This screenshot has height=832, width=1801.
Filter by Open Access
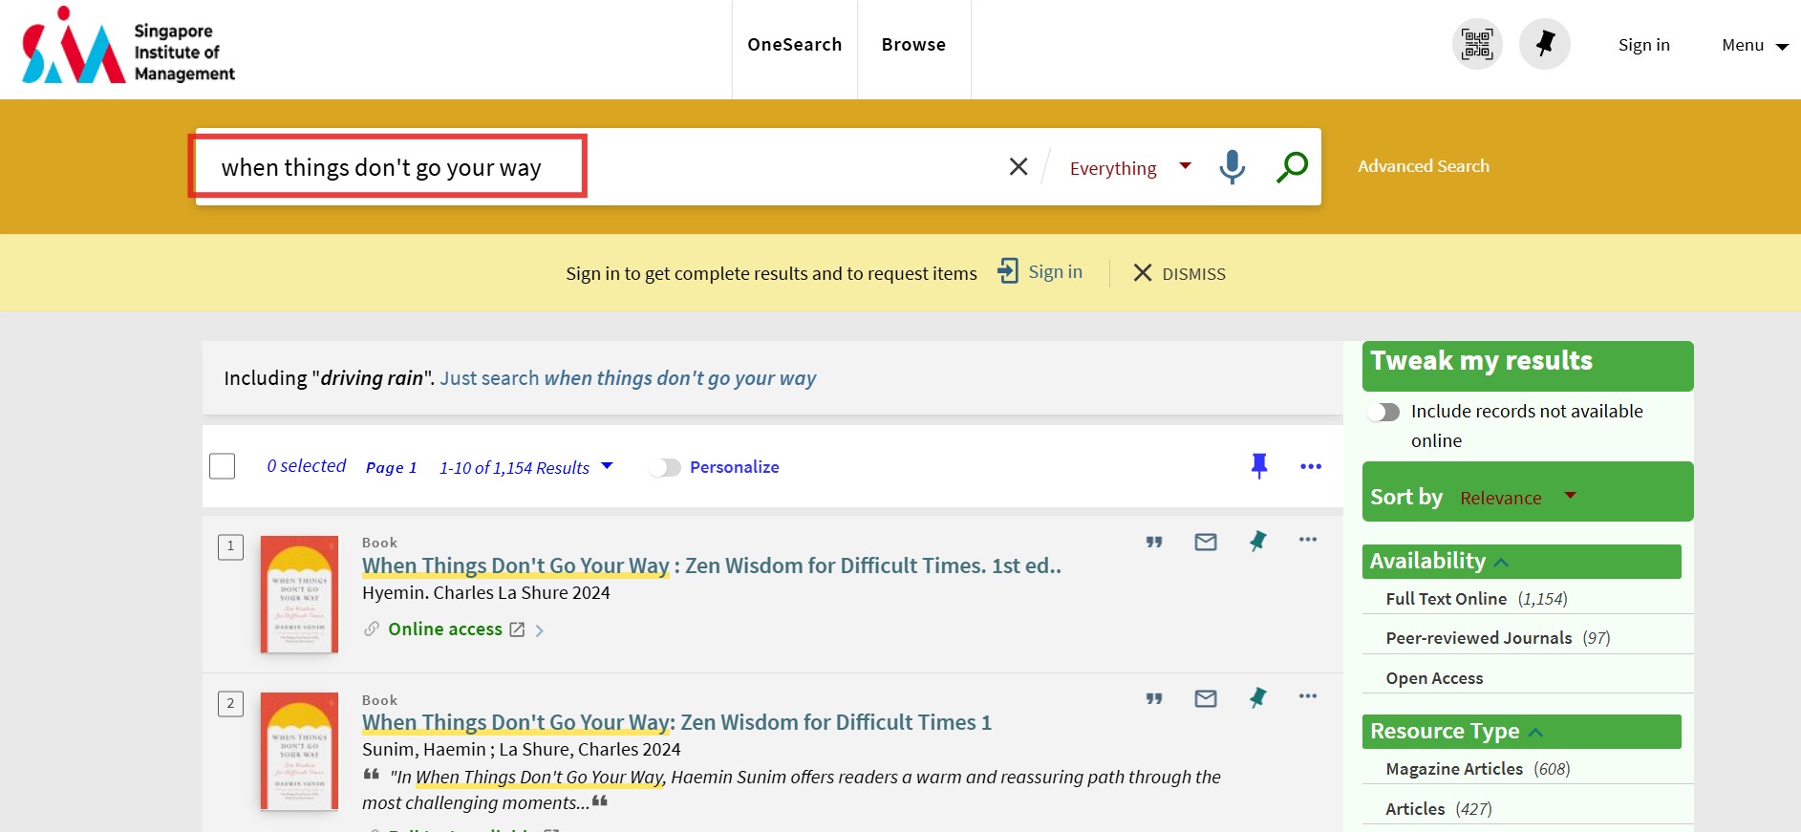click(x=1434, y=678)
